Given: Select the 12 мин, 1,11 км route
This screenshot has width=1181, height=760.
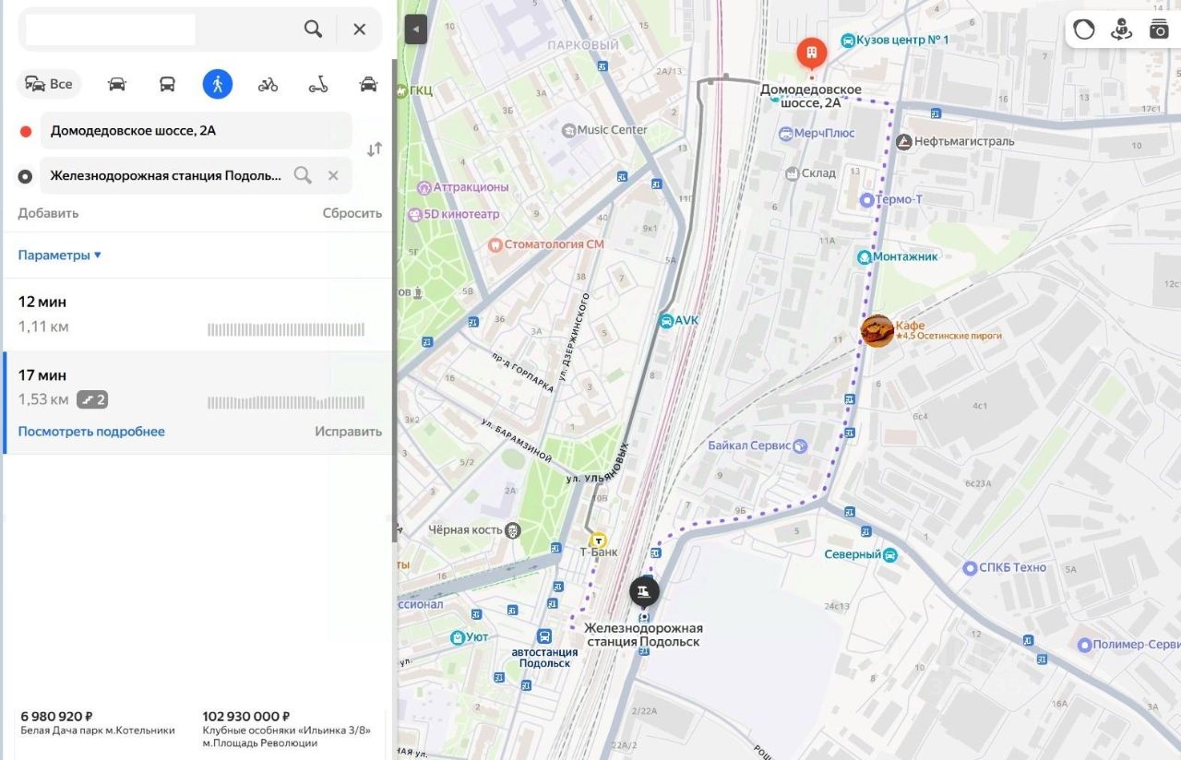Looking at the screenshot, I should click(198, 315).
